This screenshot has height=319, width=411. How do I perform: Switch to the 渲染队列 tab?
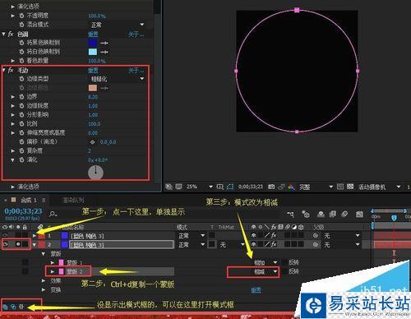coord(73,201)
